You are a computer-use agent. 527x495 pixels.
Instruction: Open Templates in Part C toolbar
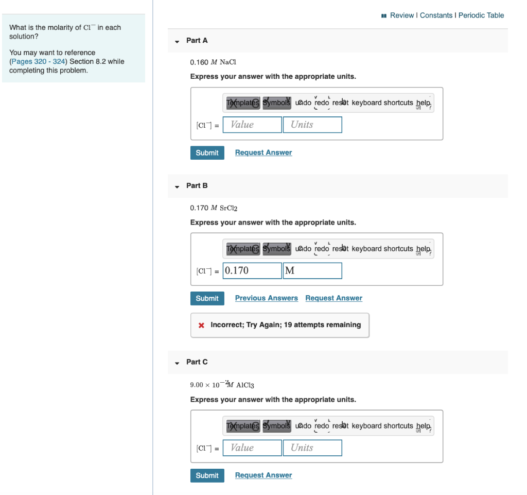pyautogui.click(x=243, y=426)
